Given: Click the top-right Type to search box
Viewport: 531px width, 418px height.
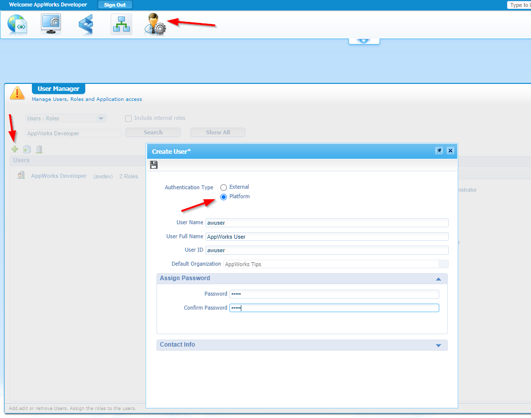Looking at the screenshot, I should (x=519, y=5).
